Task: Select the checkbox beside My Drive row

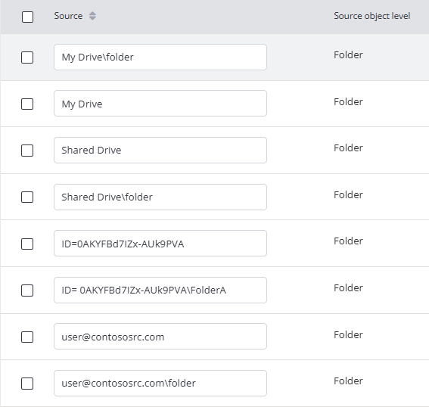Action: (x=27, y=104)
